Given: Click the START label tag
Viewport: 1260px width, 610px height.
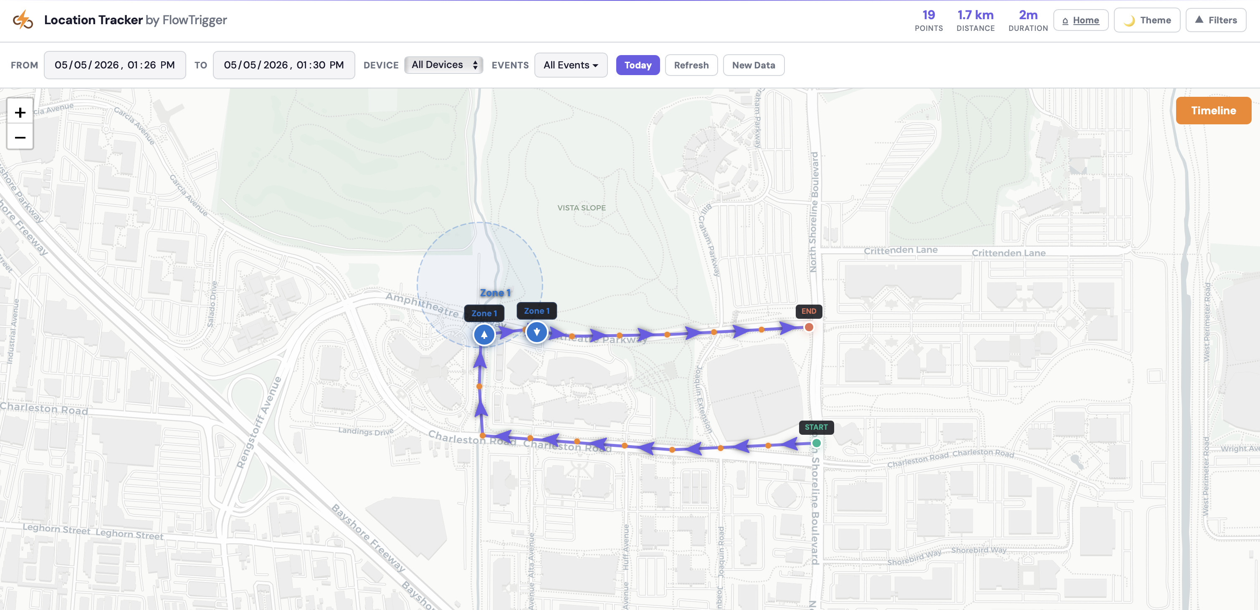Looking at the screenshot, I should point(816,427).
